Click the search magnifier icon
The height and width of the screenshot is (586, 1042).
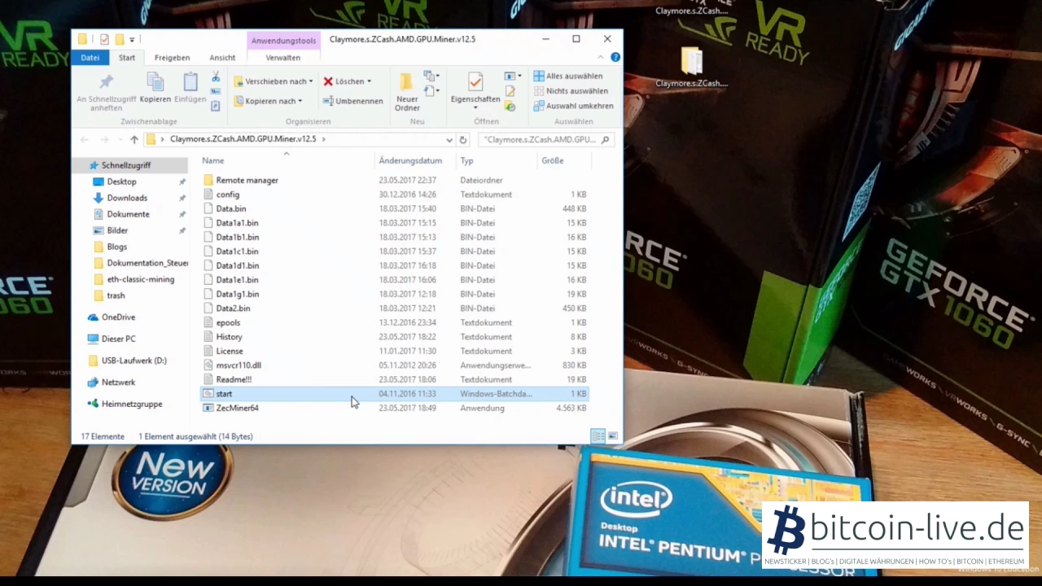click(604, 139)
